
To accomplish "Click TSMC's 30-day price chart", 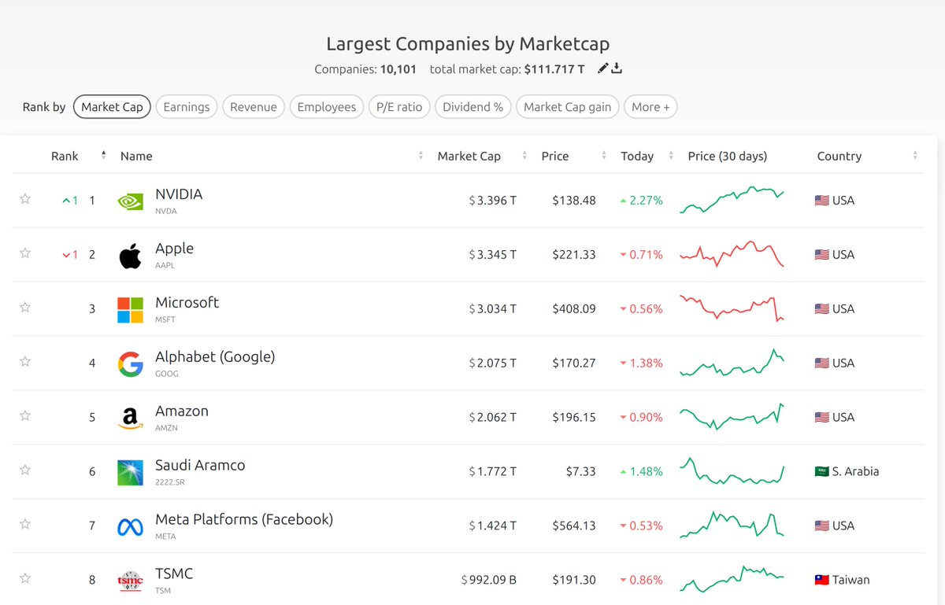I will [732, 579].
